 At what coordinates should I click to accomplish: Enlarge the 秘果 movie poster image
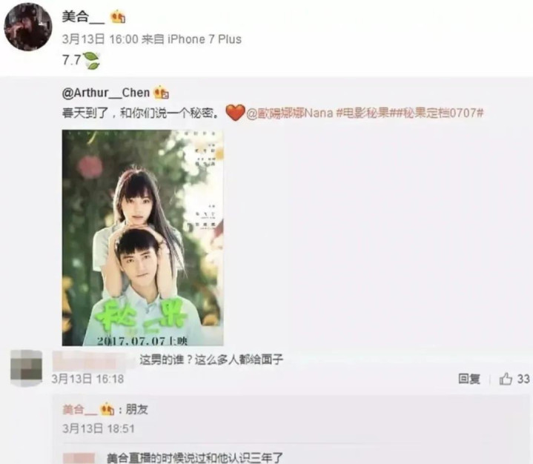(x=143, y=238)
